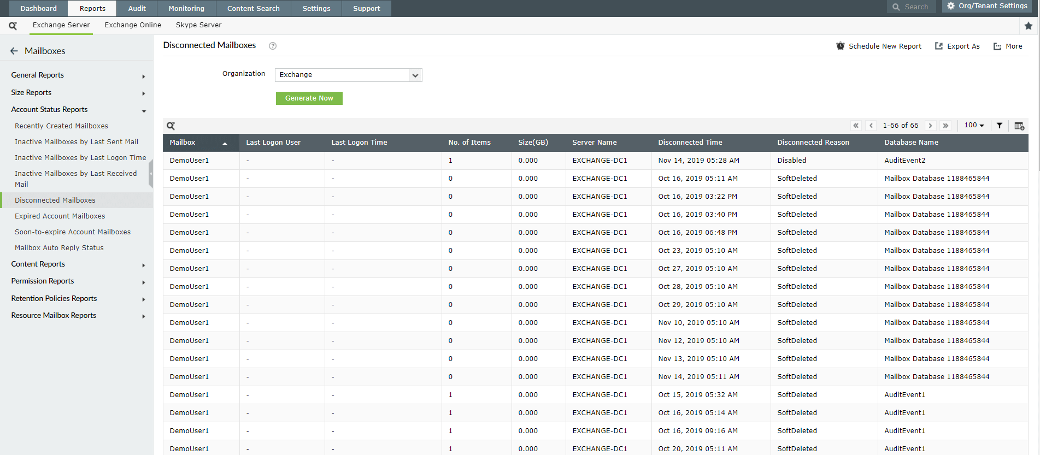Switch to Exchange Online sub-tab
The image size is (1040, 455).
[133, 25]
